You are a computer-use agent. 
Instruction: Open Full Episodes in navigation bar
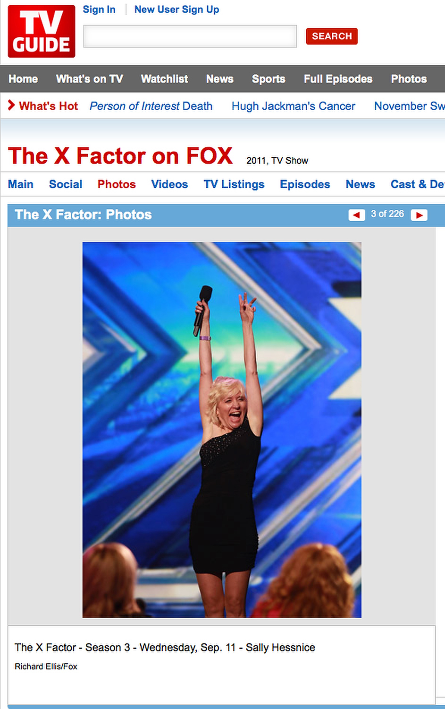tap(338, 79)
